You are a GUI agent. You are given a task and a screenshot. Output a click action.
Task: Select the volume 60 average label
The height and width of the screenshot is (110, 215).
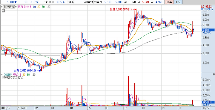28,74
